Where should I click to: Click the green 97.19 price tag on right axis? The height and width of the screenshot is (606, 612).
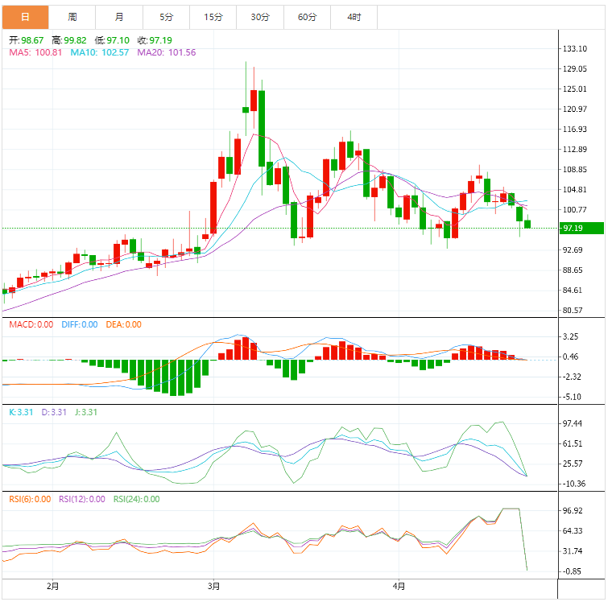tap(580, 228)
